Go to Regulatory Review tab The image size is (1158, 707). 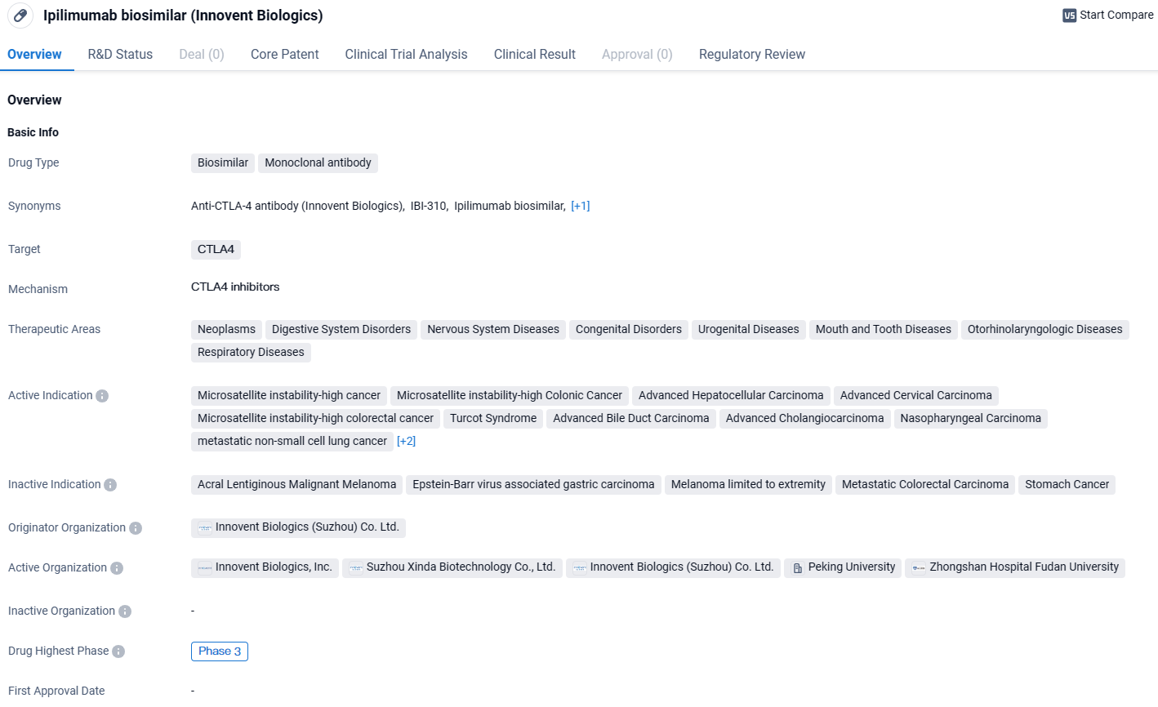pyautogui.click(x=751, y=54)
